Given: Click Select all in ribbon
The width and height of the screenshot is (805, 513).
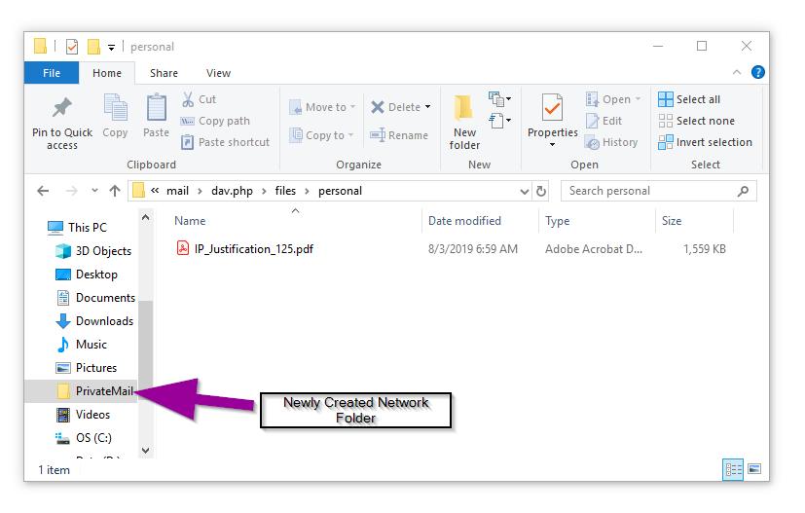Looking at the screenshot, I should point(689,99).
